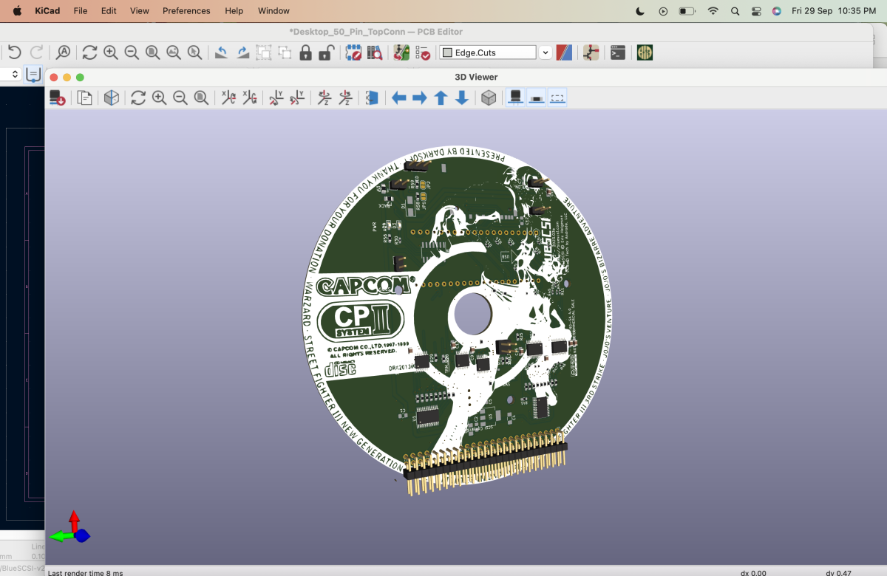Image resolution: width=887 pixels, height=576 pixels.
Task: Group selected items in PCB Editor
Action: 264,52
